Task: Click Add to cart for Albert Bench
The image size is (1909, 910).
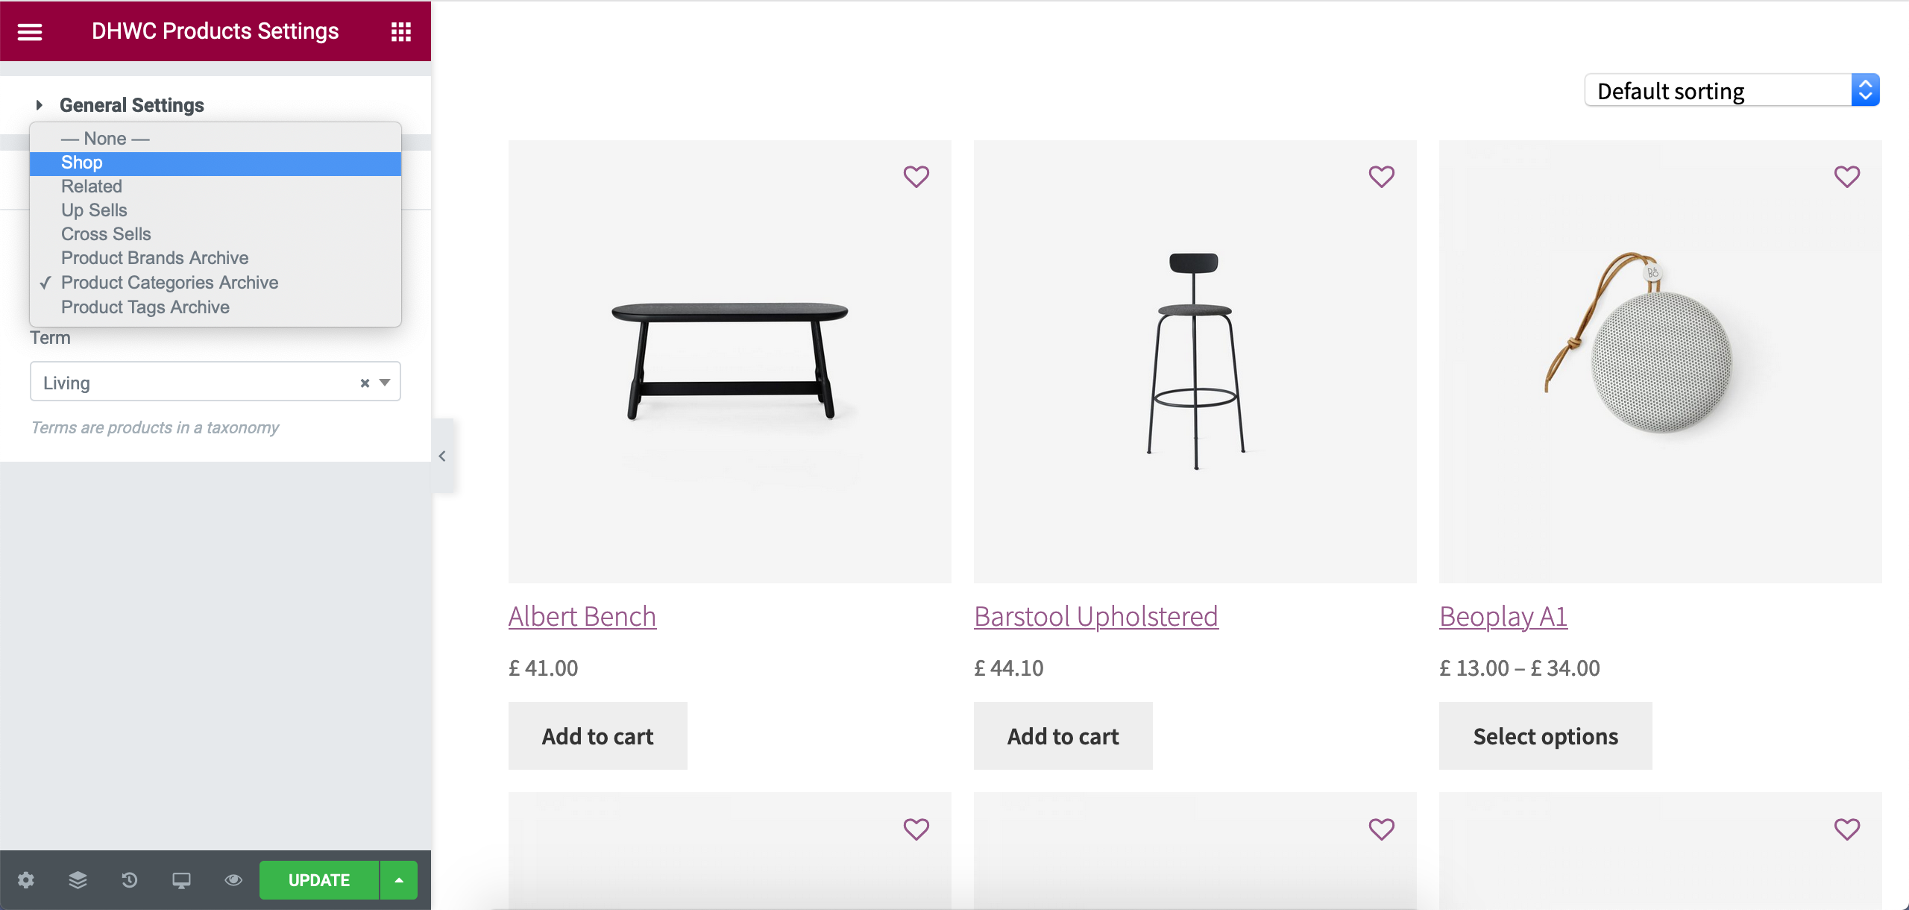Action: 597,735
